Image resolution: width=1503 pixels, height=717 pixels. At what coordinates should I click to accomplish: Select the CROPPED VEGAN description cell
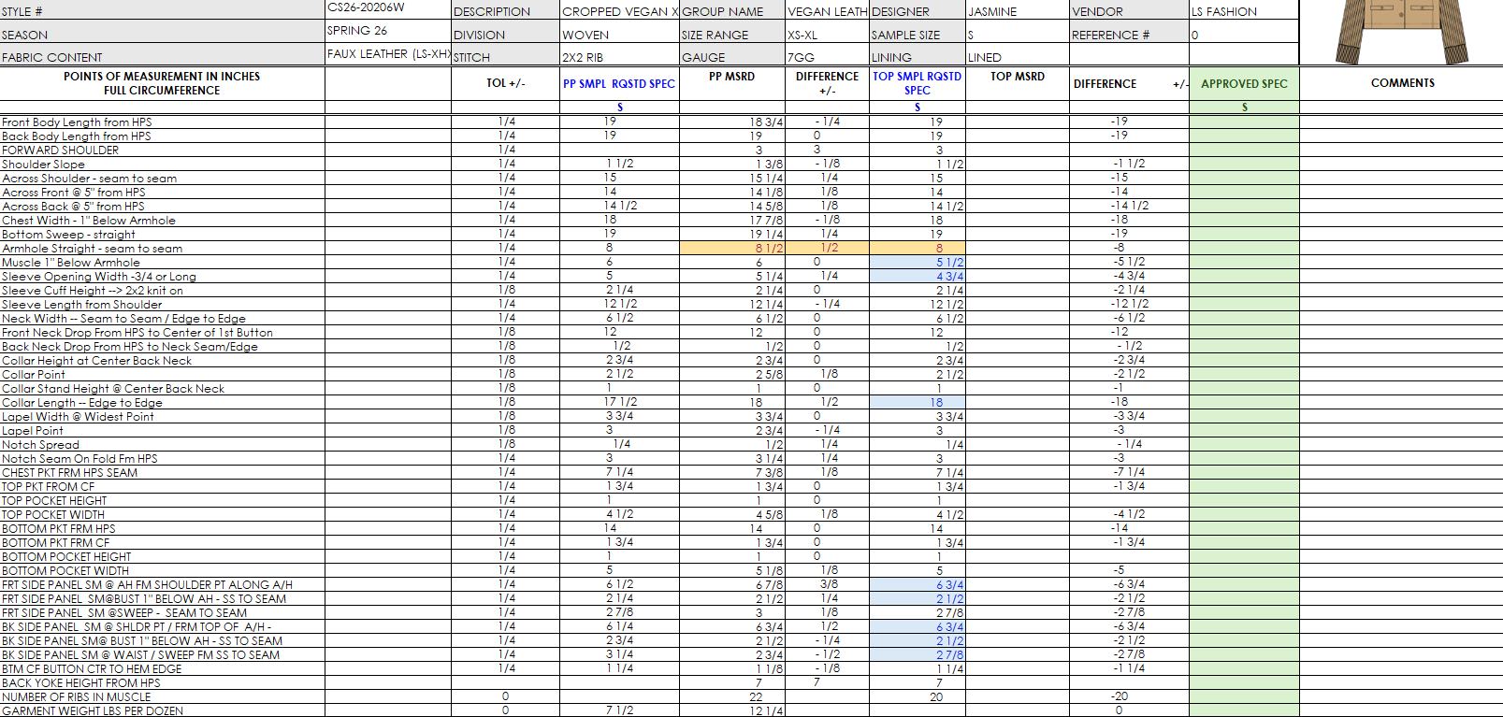(620, 11)
